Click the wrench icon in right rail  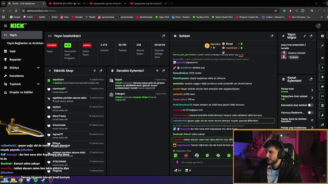(x=322, y=115)
